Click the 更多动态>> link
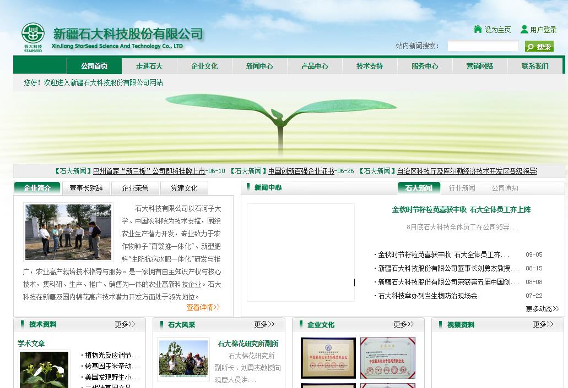568x388 pixels. pos(543,309)
